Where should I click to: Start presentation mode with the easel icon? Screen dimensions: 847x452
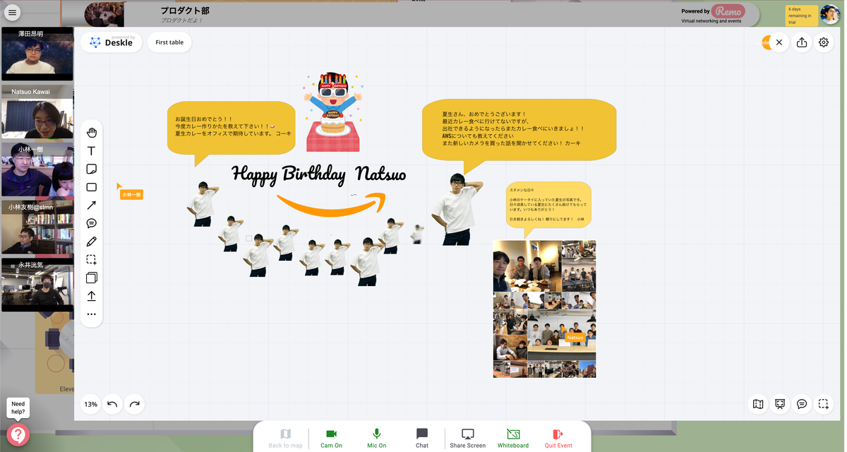click(x=780, y=404)
